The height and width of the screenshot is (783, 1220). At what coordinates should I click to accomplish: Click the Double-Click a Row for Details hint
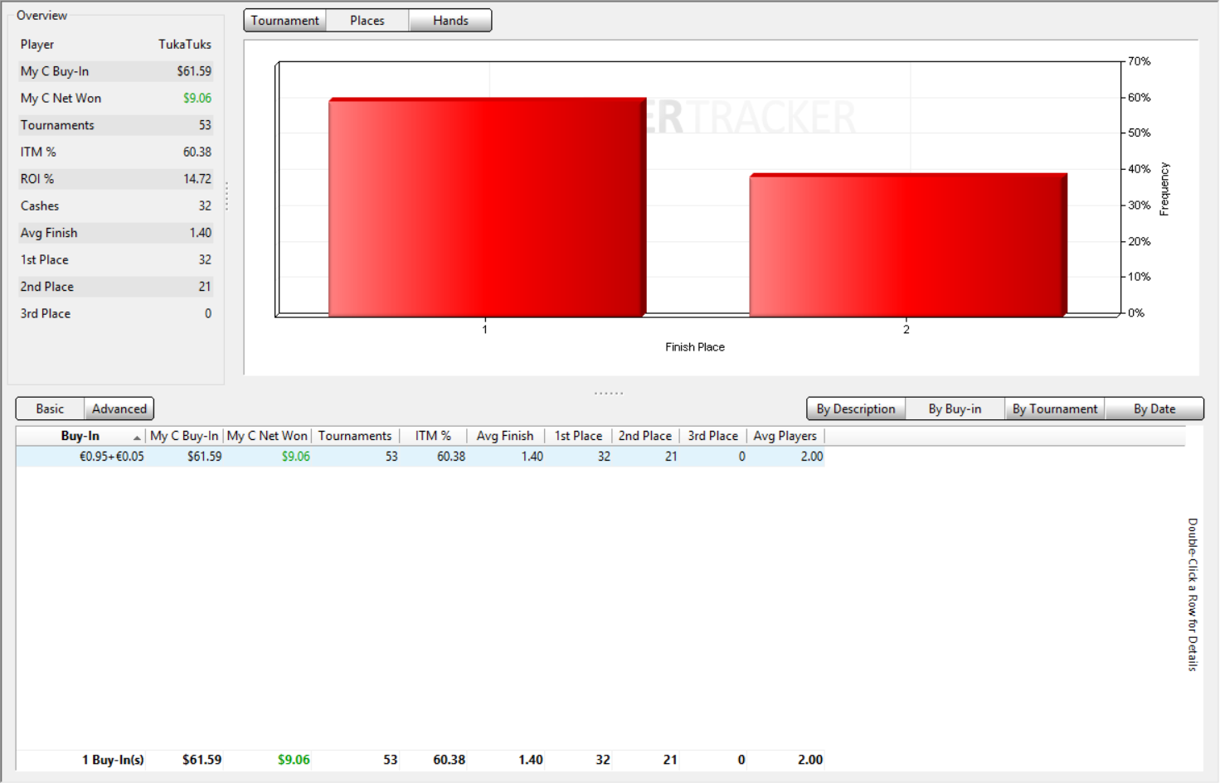pyautogui.click(x=1193, y=594)
